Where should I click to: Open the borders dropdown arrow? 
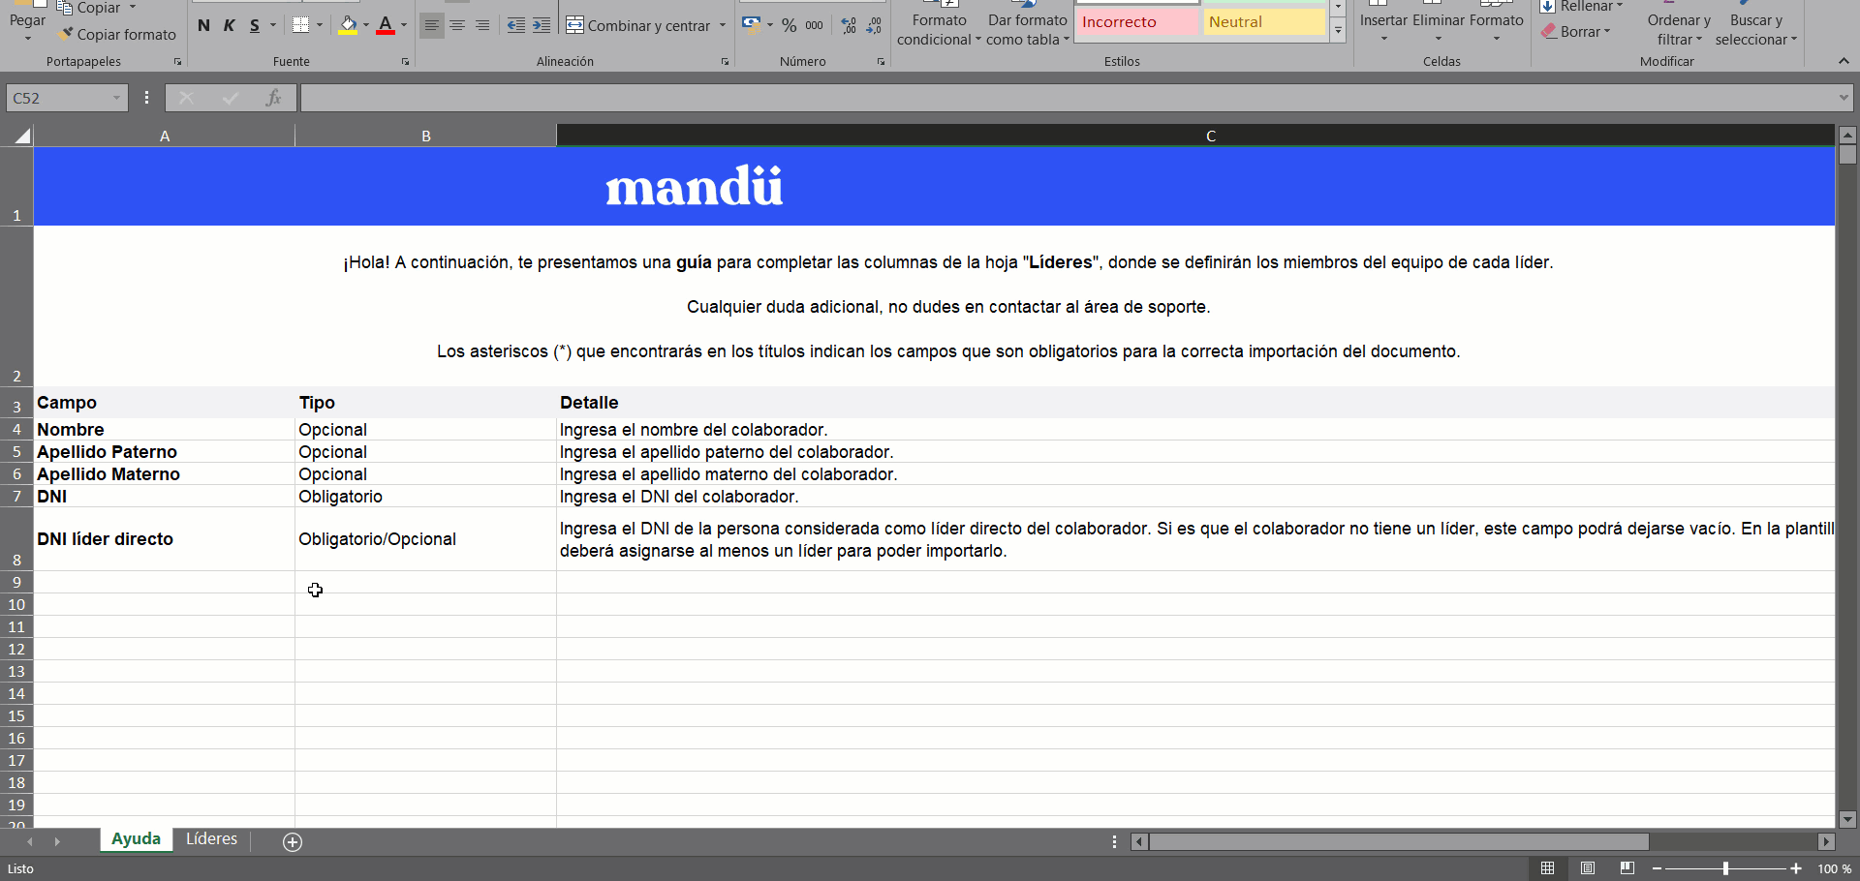[x=320, y=26]
